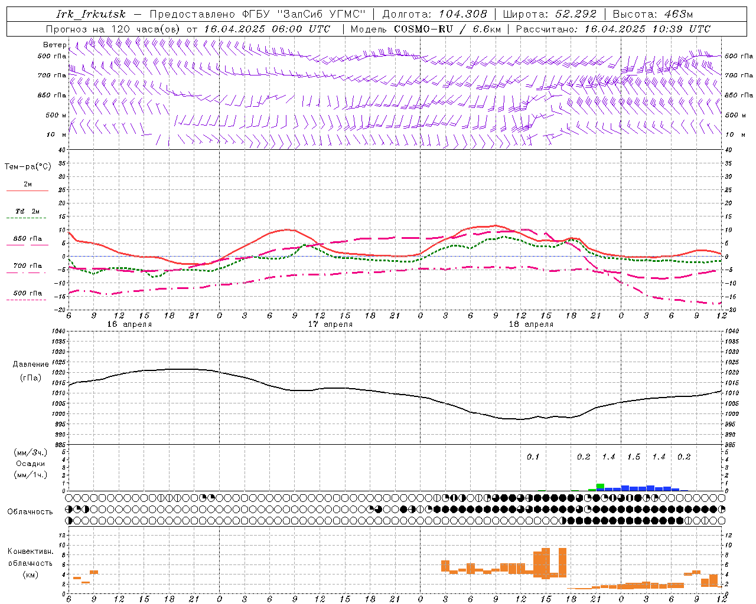Click 'Прогноз на 120 часа(ов)' forecast text
The height and width of the screenshot is (604, 756).
(113, 29)
